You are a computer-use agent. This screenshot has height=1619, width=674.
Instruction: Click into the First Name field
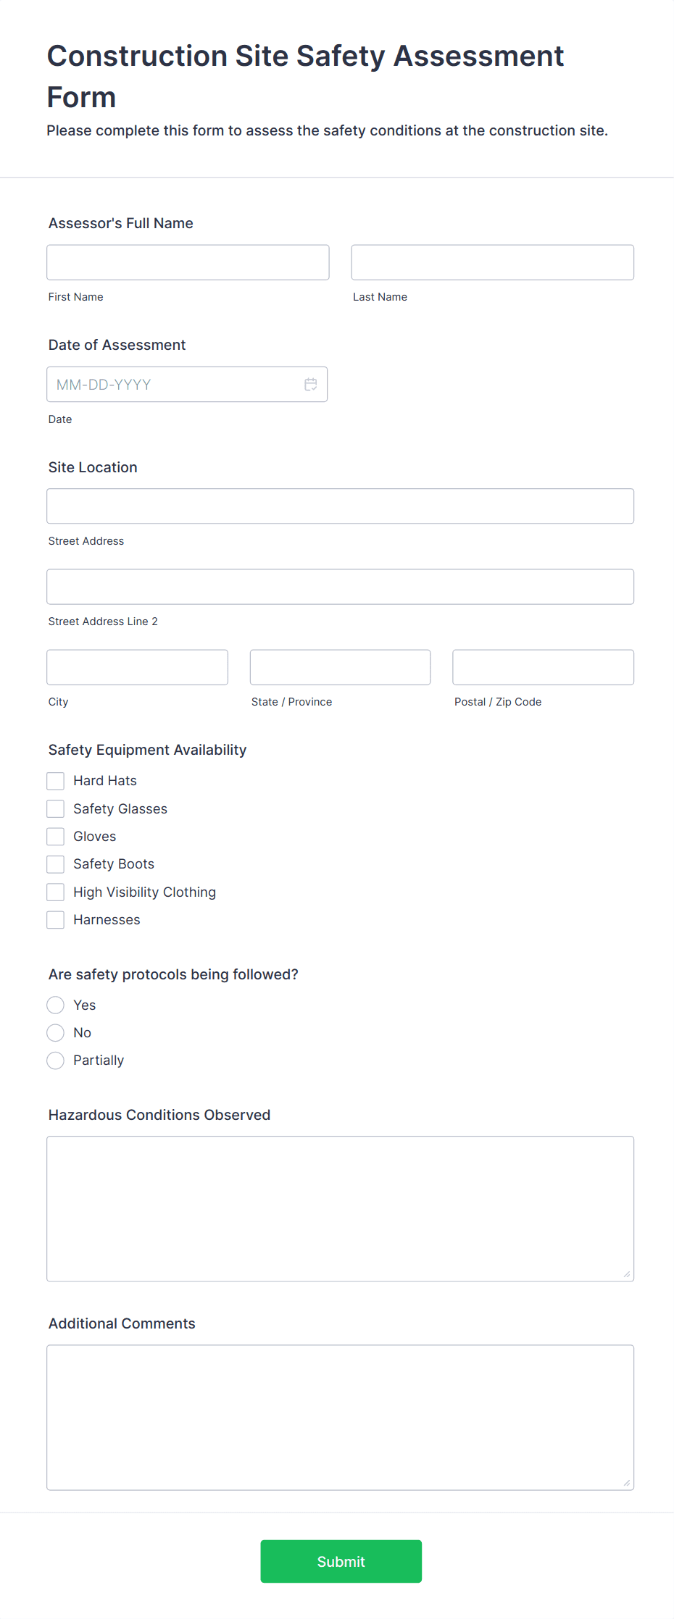point(187,262)
